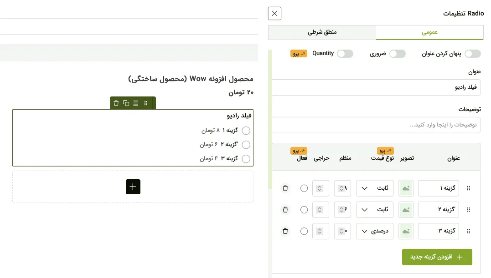Screen dimensions: 491x278
Task: Delete the گزینه ۲ row with trash icon
Action: click(285, 210)
